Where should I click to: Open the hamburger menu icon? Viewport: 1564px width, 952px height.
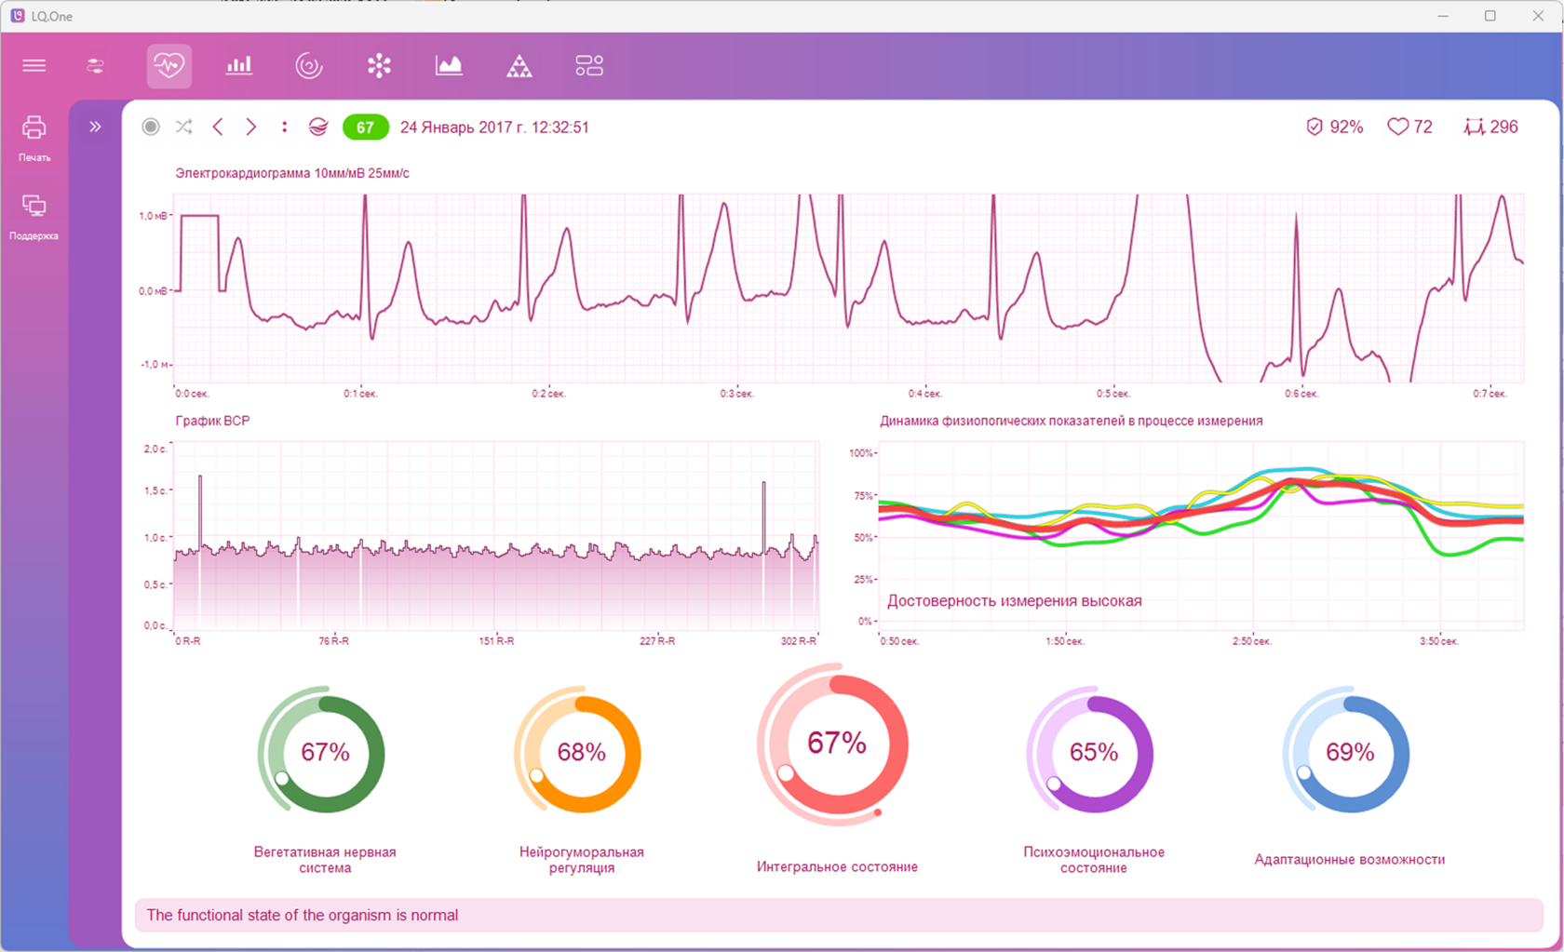[34, 65]
